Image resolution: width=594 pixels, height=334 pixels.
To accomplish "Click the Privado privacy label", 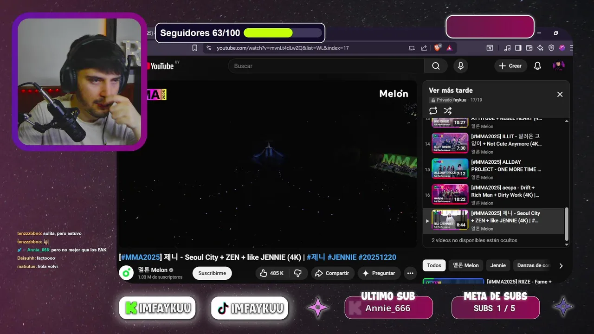I will [x=441, y=100].
